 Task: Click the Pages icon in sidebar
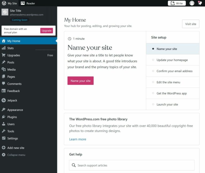[4, 76]
